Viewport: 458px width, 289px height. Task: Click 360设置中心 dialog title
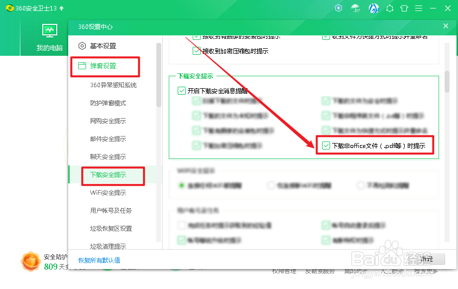coord(95,26)
